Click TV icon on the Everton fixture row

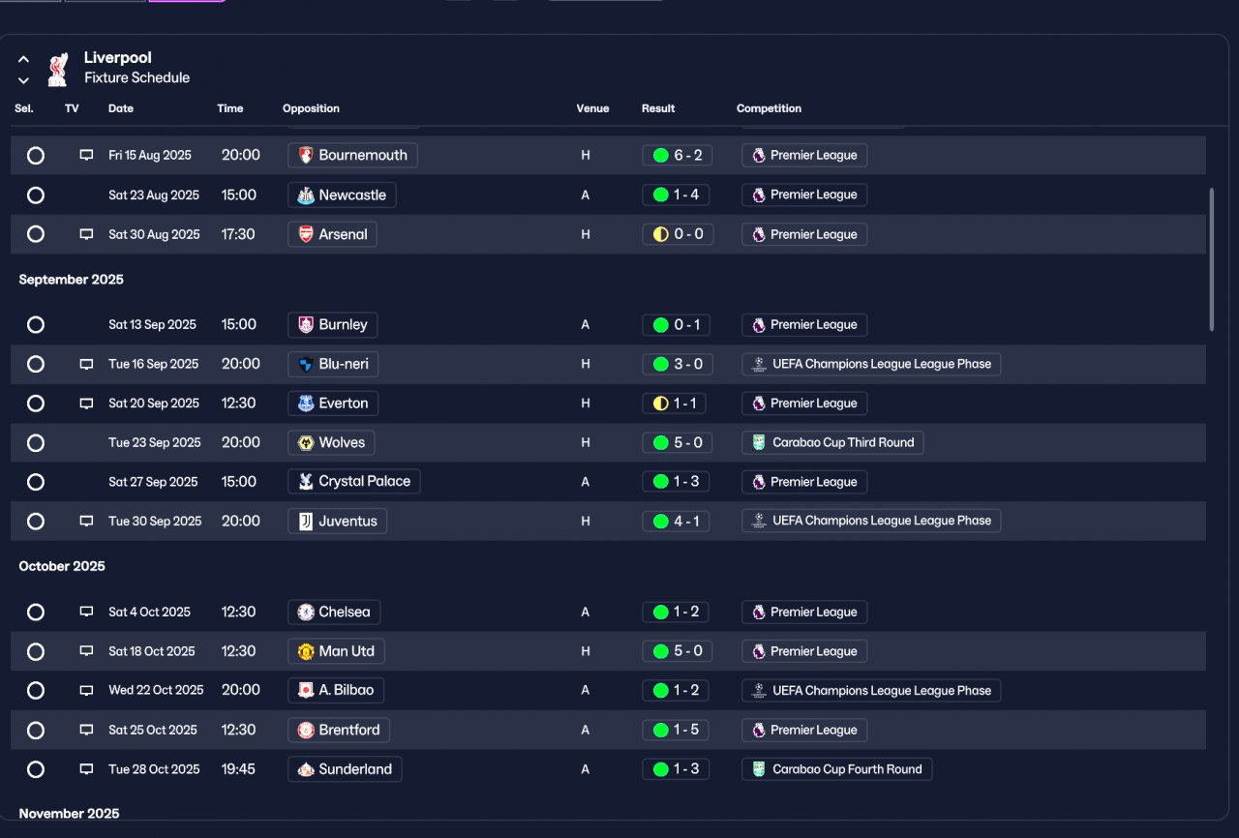click(x=86, y=404)
